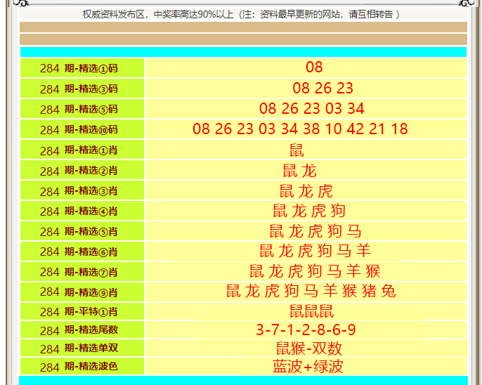This screenshot has height=385, width=482.
Task: Select the row label 284期-精选①码
Action: (79, 68)
